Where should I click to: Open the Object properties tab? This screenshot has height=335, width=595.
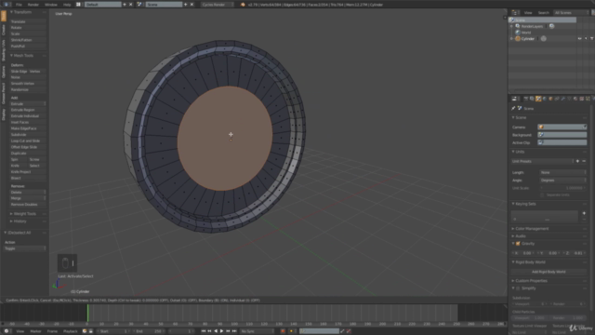pyautogui.click(x=550, y=99)
